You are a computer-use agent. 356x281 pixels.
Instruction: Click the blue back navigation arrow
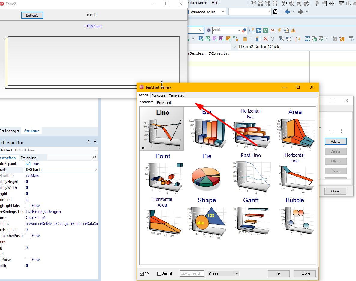point(287,12)
